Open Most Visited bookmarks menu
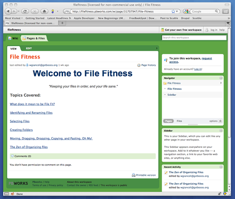 pos(14,18)
